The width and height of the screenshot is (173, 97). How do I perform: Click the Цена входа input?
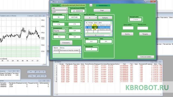pyautogui.click(x=91, y=49)
